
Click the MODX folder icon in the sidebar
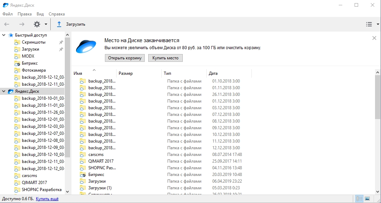pyautogui.click(x=17, y=57)
